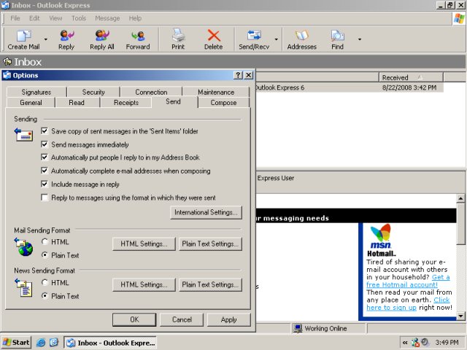Select Plain Text under News Sending Format
The image size is (467, 350).
point(45,296)
